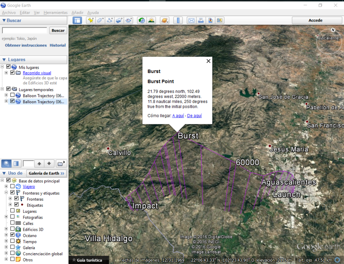
Task: Click the streaming status circle icon
Action: pos(337,260)
